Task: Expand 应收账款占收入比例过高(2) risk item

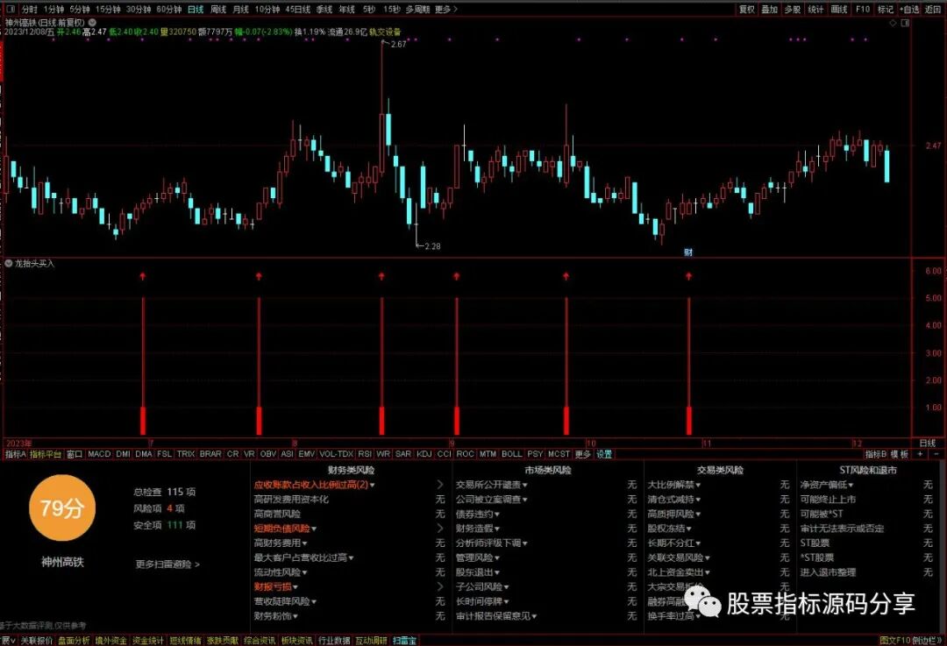Action: [x=314, y=485]
